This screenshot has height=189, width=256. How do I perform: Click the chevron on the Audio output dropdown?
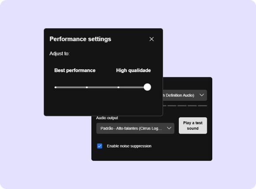pos(169,128)
